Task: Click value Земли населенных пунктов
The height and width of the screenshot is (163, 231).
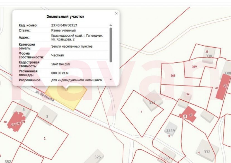Action: point(72,47)
